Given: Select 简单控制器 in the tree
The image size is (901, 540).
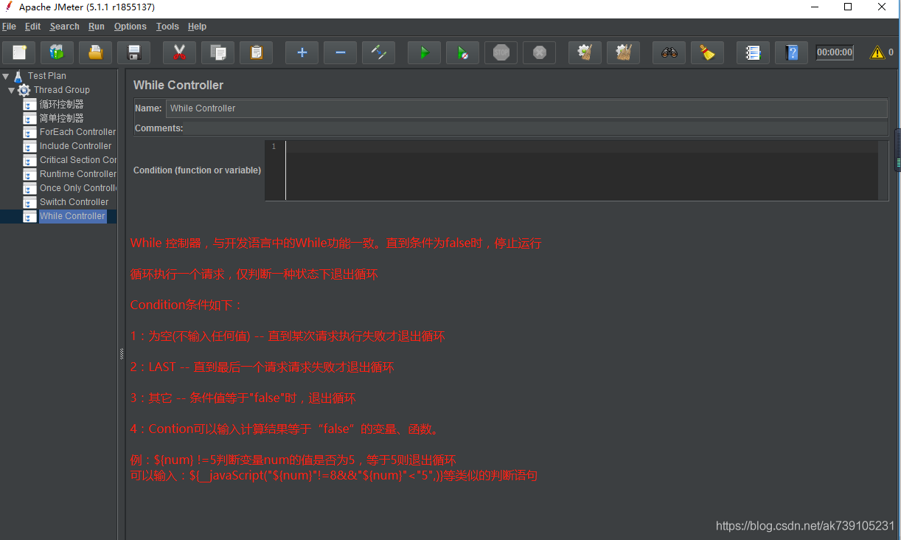Looking at the screenshot, I should [x=61, y=118].
